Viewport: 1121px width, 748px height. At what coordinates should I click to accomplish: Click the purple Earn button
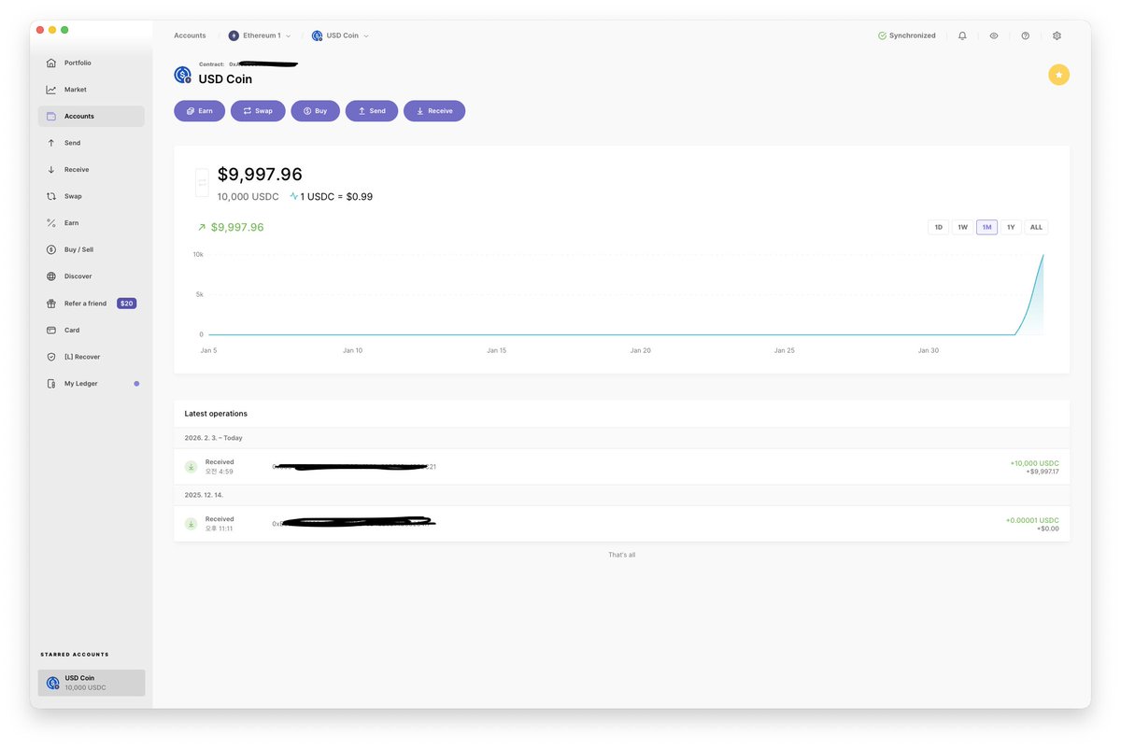click(200, 111)
